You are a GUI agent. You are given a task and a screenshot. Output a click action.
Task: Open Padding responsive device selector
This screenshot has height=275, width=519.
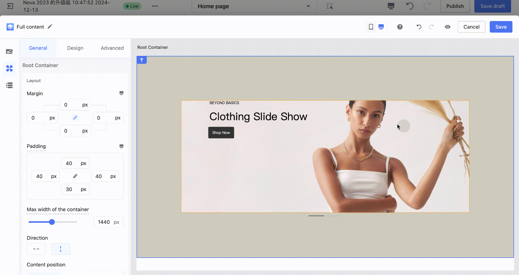(121, 146)
